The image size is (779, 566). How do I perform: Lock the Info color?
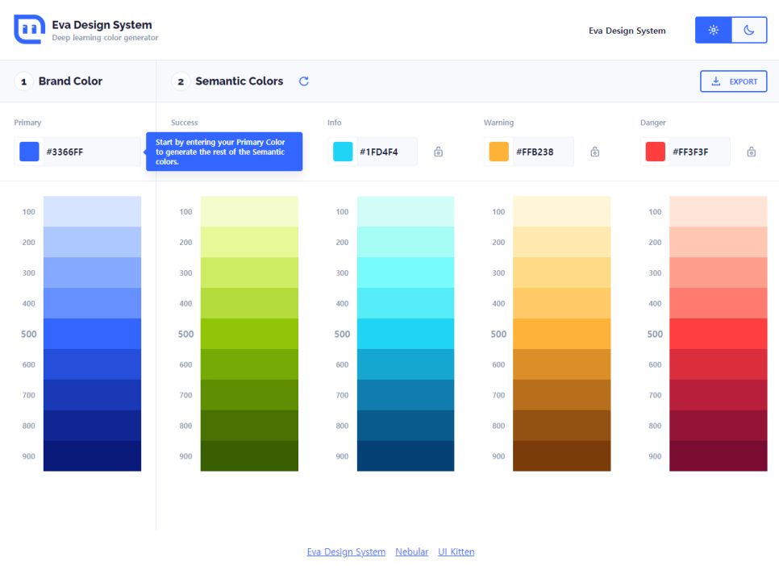[x=438, y=152]
